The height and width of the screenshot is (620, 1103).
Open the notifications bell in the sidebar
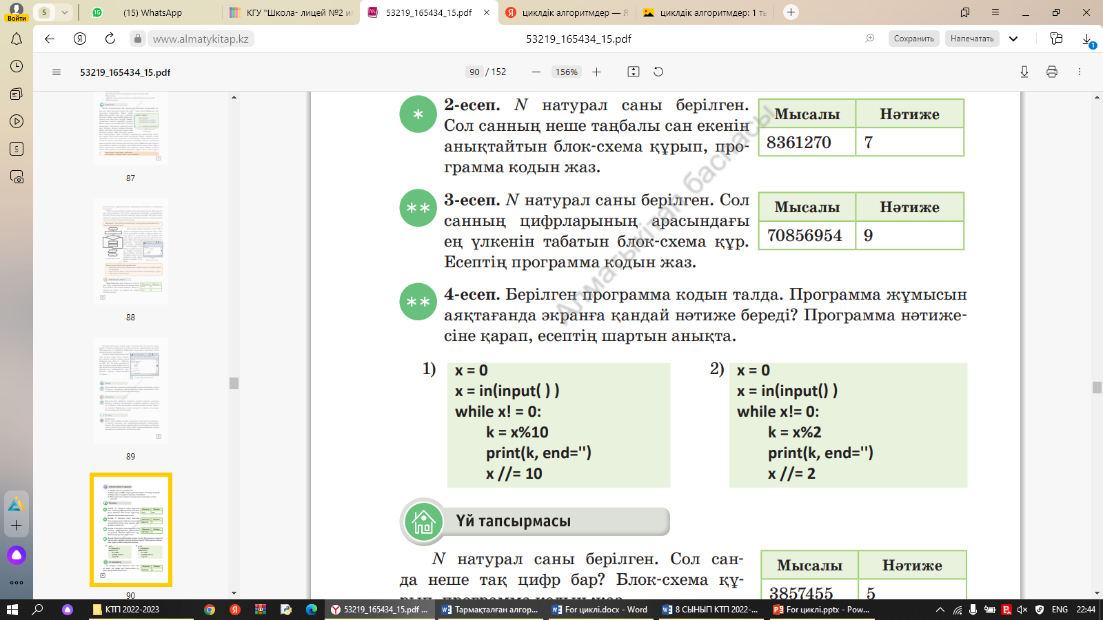(x=17, y=39)
